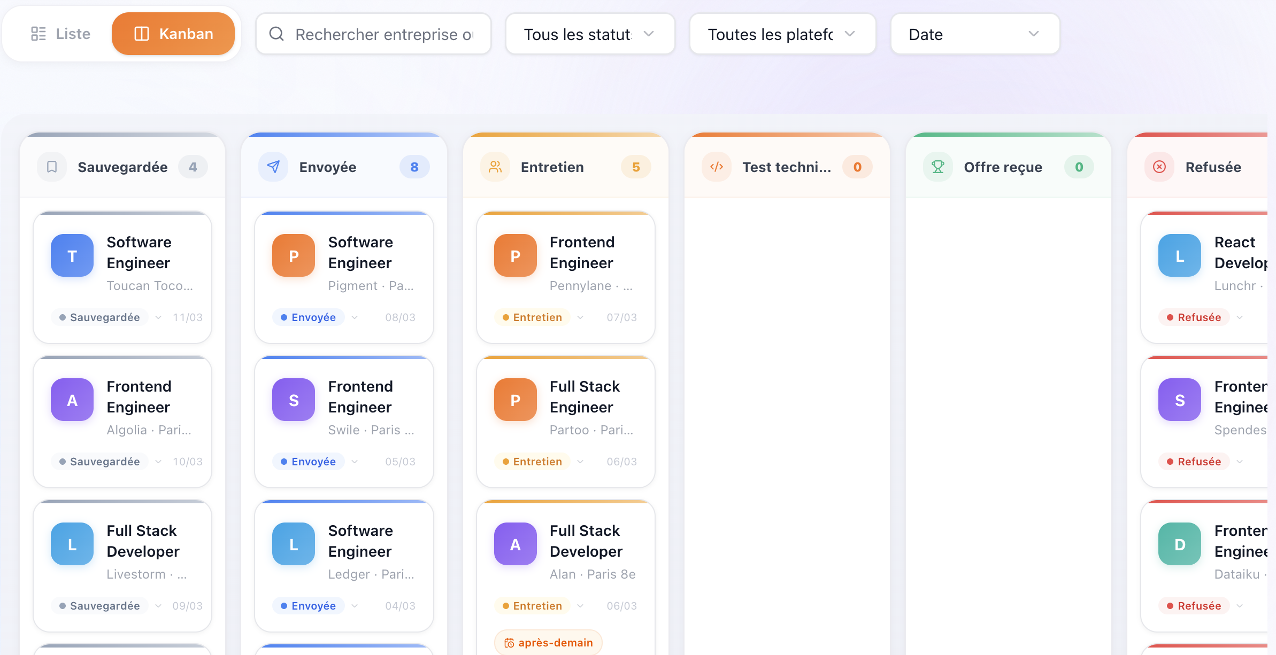Image resolution: width=1276 pixels, height=655 pixels.
Task: Click the trophy icon beside Offre reçue
Action: [938, 167]
